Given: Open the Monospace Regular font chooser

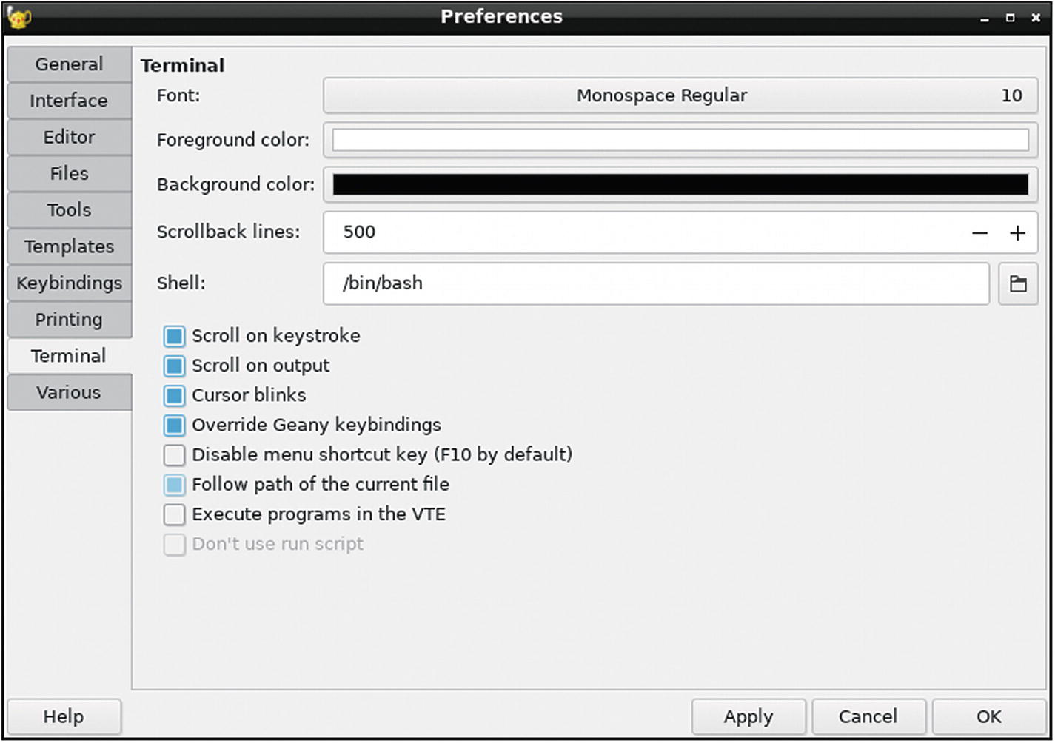Looking at the screenshot, I should 680,95.
